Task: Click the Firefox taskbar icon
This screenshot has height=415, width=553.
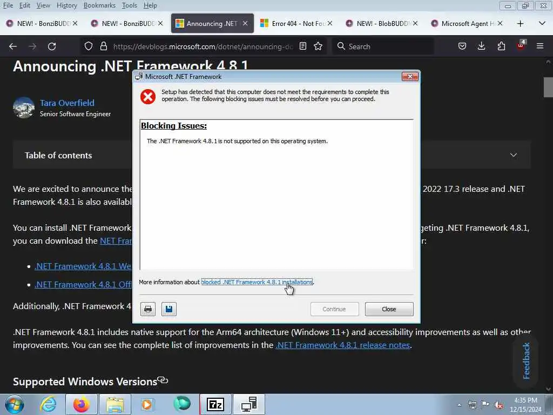Action: (82, 404)
